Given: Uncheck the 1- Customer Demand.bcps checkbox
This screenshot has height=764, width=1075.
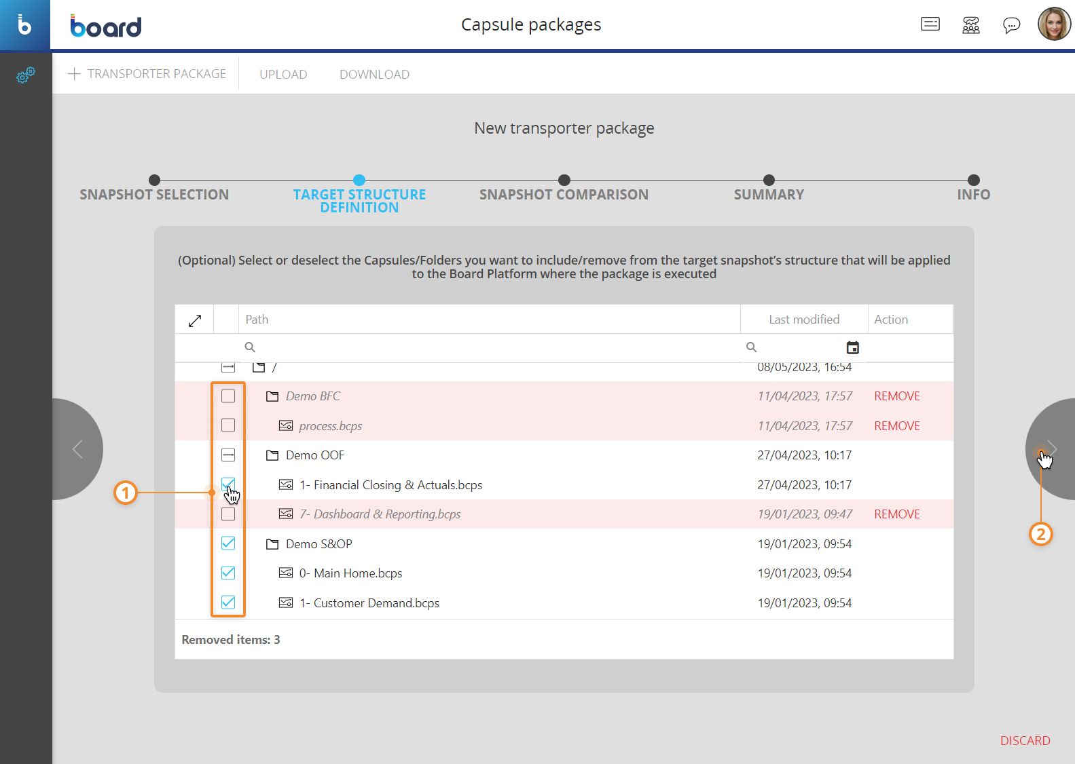Looking at the screenshot, I should (228, 603).
